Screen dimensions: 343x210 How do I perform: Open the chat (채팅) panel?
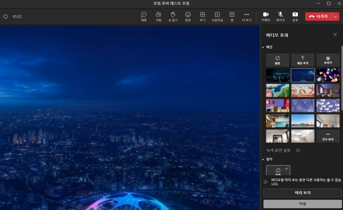coord(144,17)
